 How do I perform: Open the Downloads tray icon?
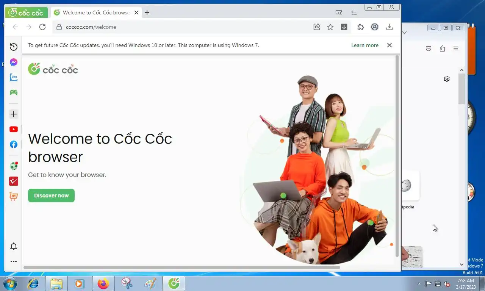click(389, 27)
